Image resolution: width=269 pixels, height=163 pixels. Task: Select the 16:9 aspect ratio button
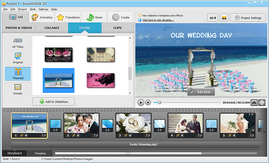pyautogui.click(x=213, y=18)
